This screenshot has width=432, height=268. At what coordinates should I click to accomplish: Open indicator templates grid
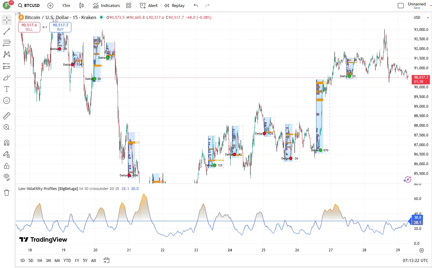click(x=129, y=5)
